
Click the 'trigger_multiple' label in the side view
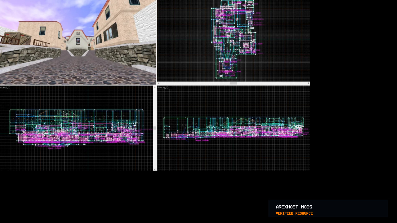tap(54, 148)
